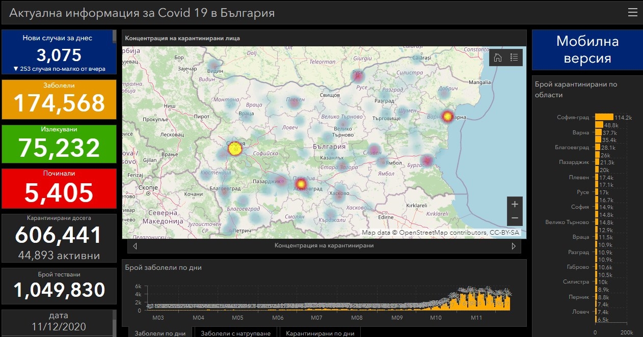643x337 pixels.
Task: Click the orange Заболели 174,568 tile
Action: (59, 99)
